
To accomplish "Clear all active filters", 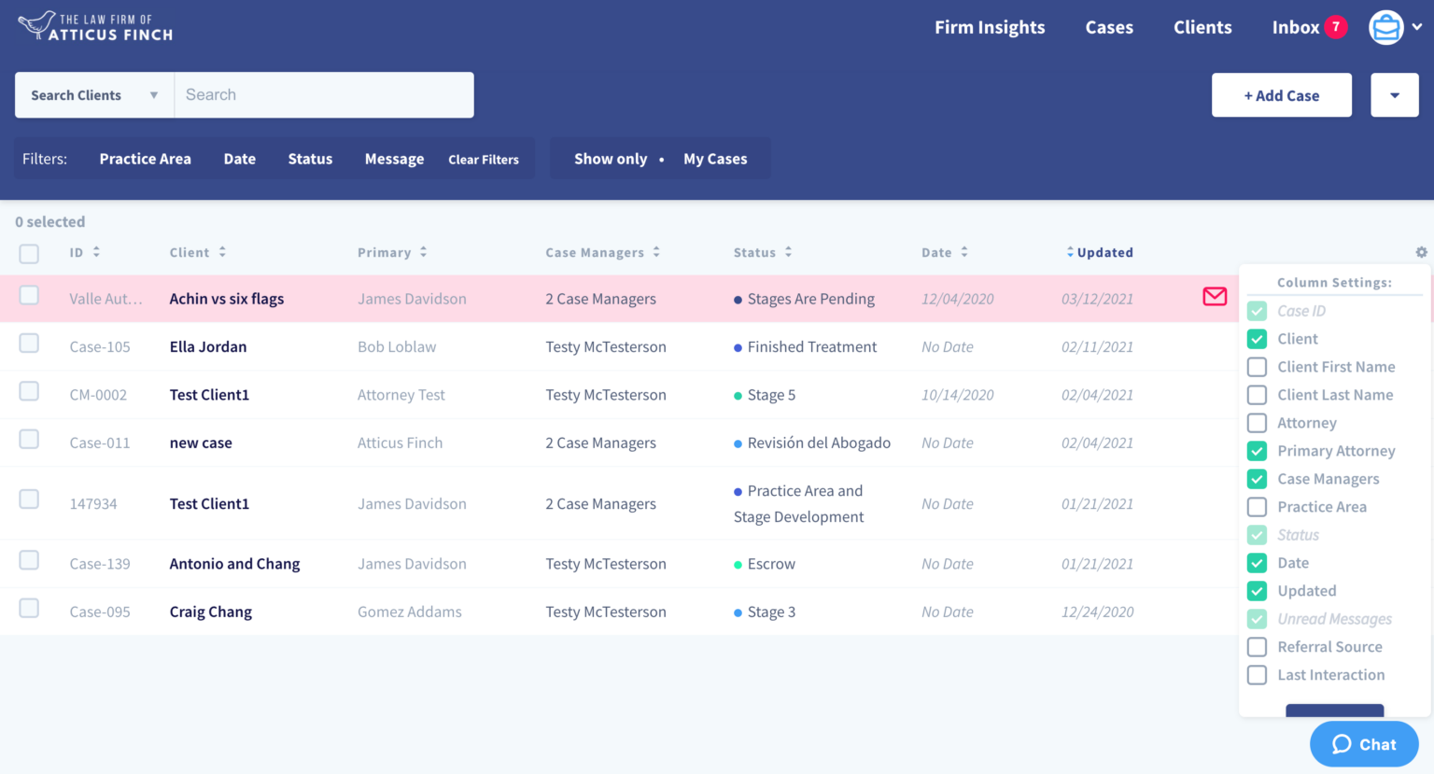I will pyautogui.click(x=484, y=159).
